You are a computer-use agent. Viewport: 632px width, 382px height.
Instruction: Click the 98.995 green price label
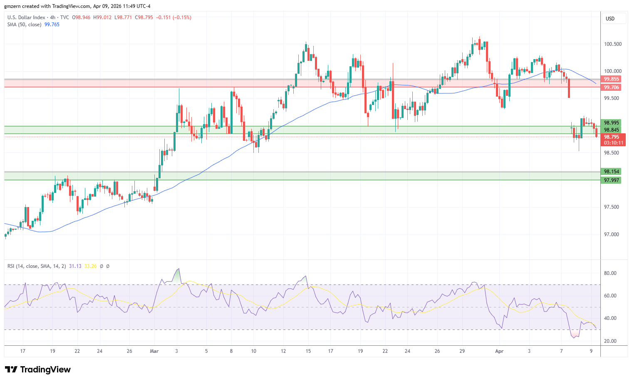tap(611, 123)
